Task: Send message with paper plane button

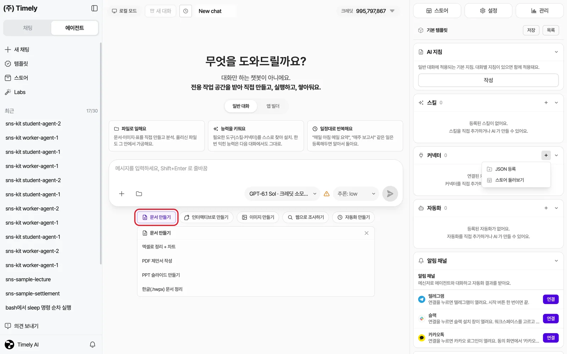Action: click(390, 194)
